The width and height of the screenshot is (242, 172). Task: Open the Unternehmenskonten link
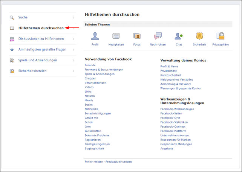(x=175, y=135)
